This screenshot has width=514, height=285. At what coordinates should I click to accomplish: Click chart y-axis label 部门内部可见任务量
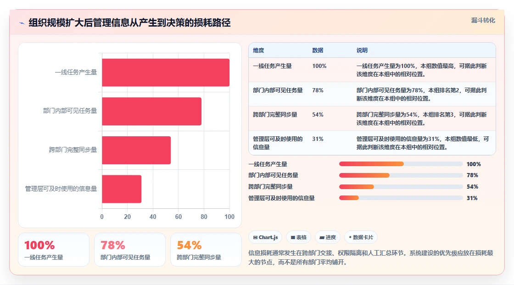[70, 111]
